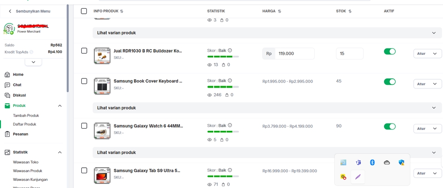Viewport: 443px width, 188px height.
Task: Open Samsung Galaxy Tab S9 Ultra product link
Action: 147,171
